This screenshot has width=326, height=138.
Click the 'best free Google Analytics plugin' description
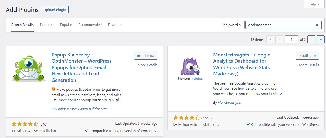tap(248, 89)
